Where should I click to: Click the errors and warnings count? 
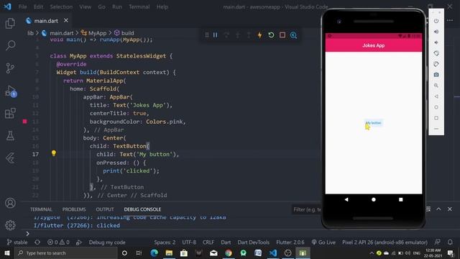point(58,242)
